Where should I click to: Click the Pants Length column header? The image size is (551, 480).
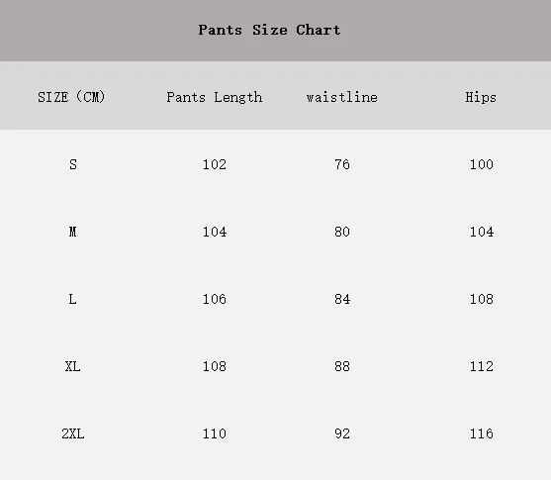pos(215,97)
